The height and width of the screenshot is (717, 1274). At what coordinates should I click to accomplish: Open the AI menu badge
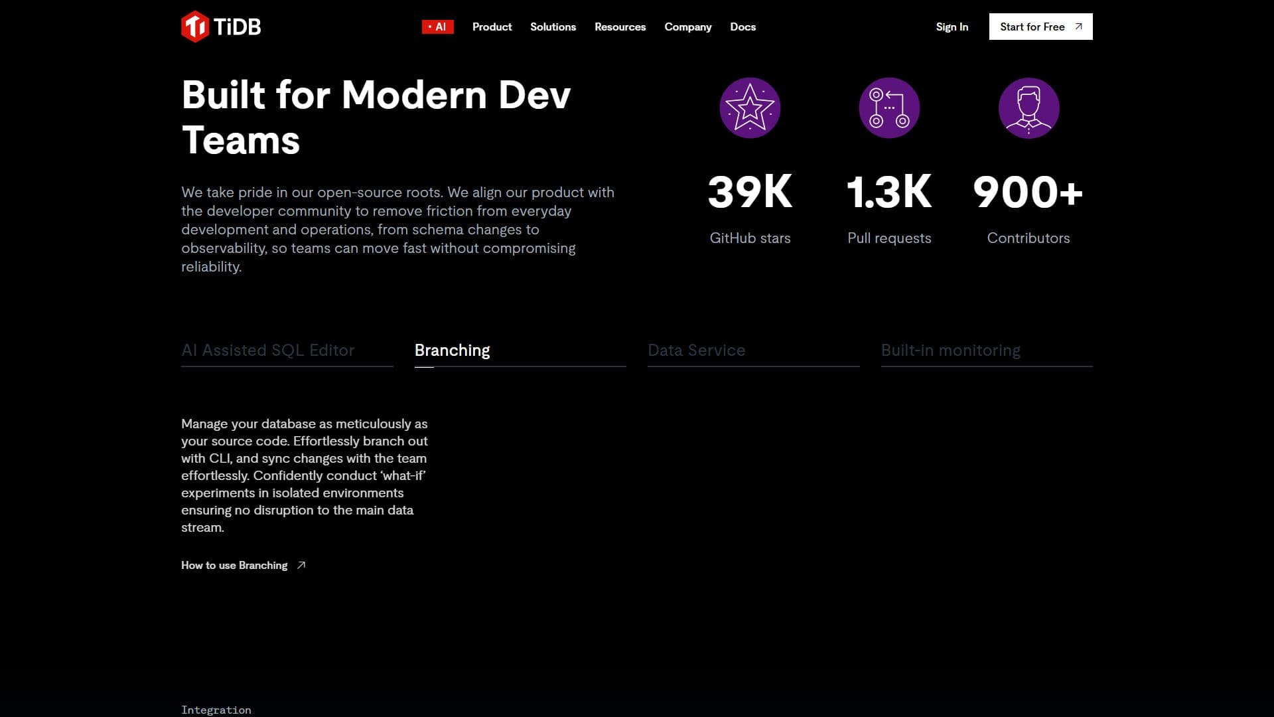[437, 27]
